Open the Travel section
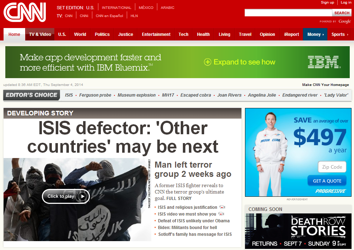The image size is (354, 250). (x=245, y=34)
